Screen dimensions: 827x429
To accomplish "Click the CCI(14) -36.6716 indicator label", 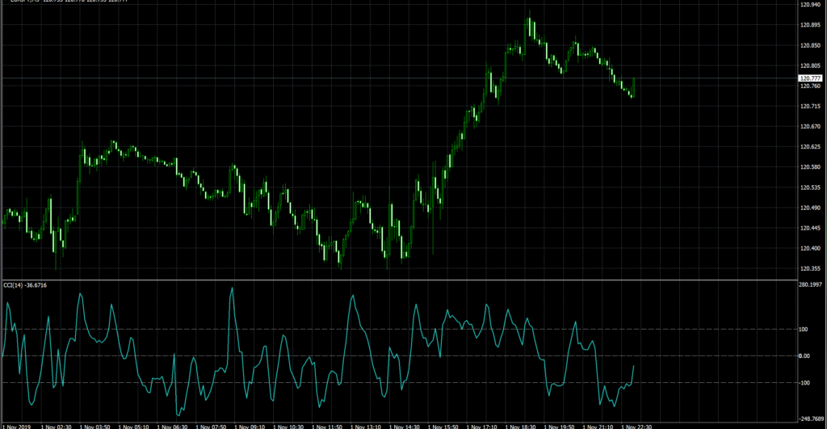I will click(x=25, y=285).
